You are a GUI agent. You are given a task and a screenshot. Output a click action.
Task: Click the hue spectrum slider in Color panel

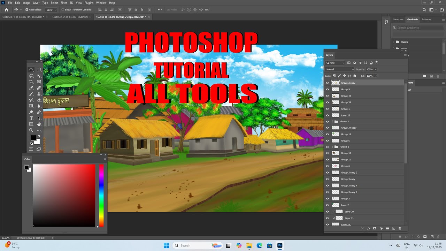coord(101,196)
